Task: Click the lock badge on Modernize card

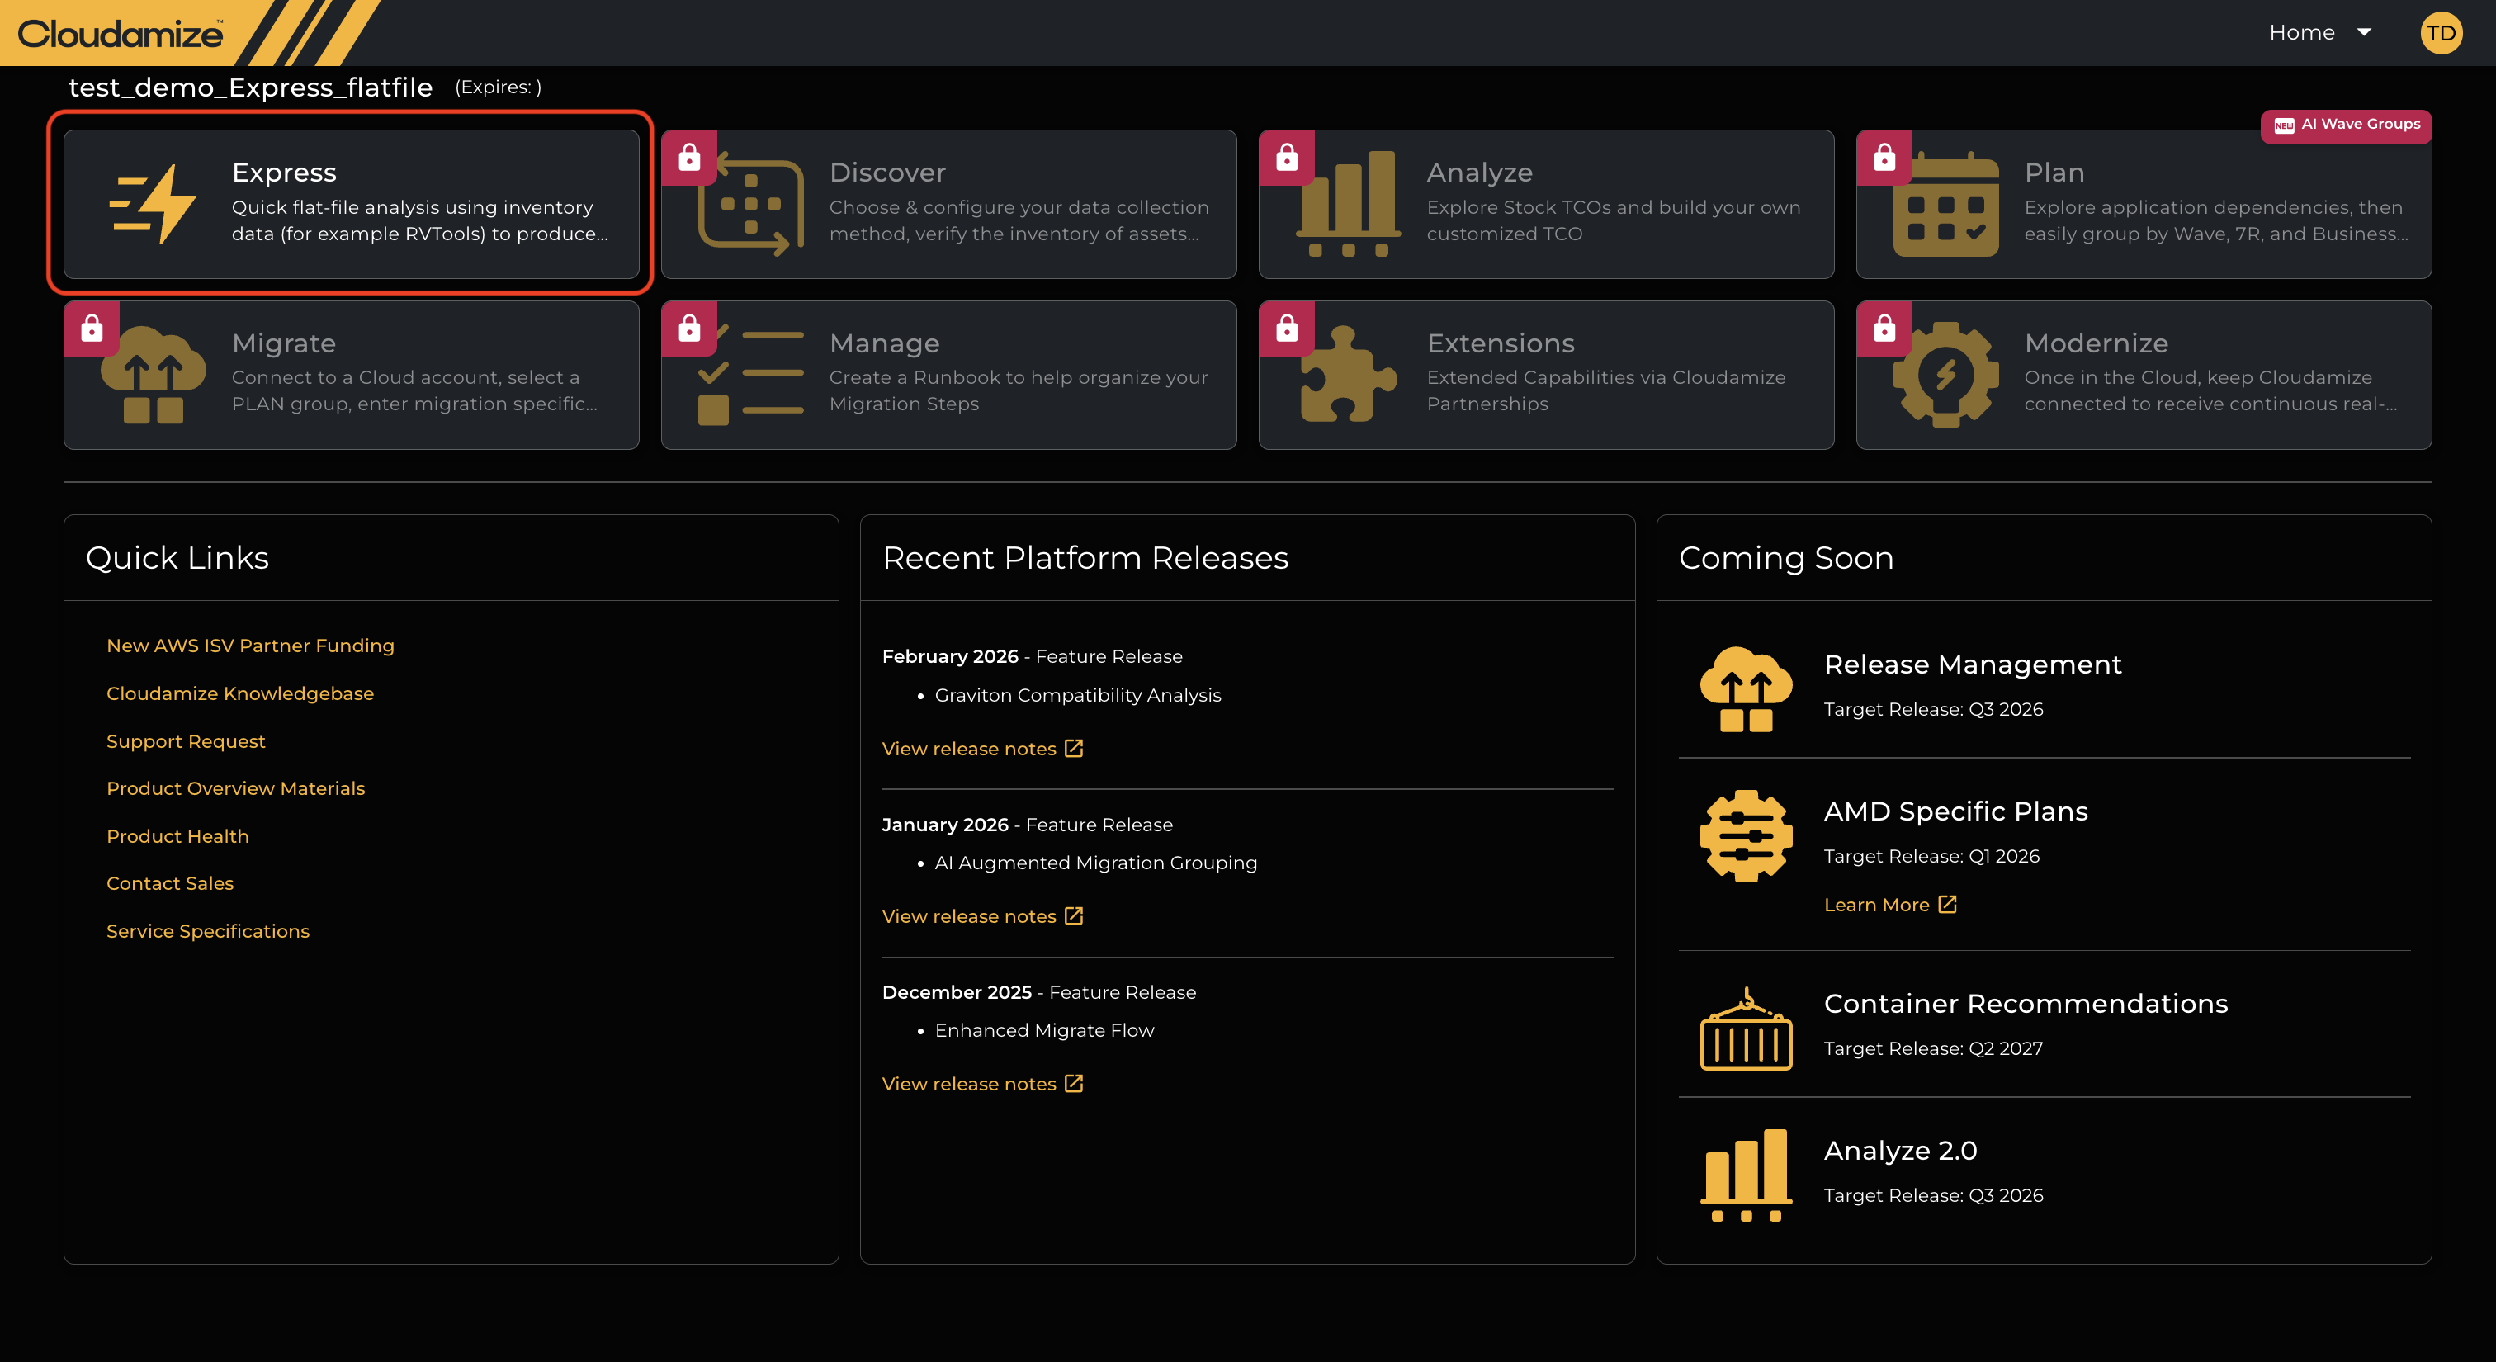Action: [1884, 329]
